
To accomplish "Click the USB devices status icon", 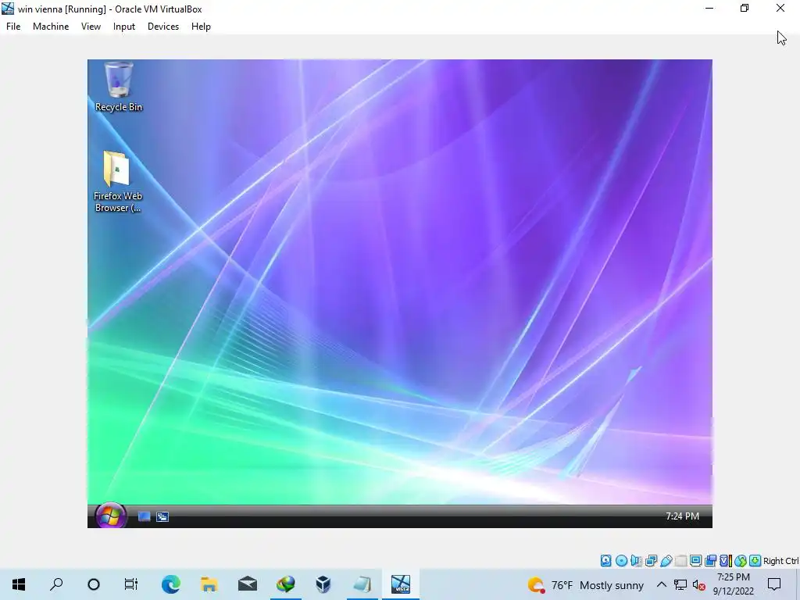I will click(x=666, y=561).
